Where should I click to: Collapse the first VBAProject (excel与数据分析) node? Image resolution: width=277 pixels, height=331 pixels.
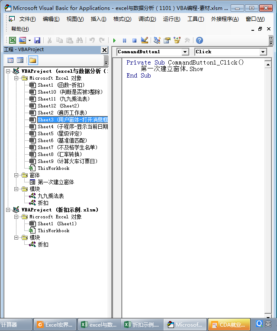coord(8,71)
